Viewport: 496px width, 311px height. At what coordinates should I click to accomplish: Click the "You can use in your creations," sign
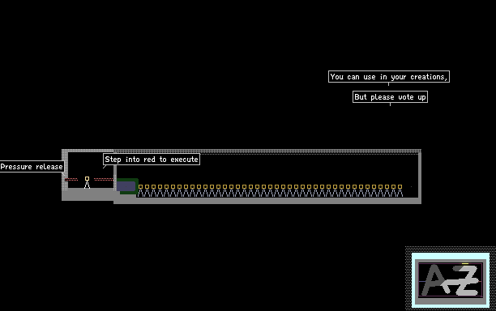(x=389, y=77)
